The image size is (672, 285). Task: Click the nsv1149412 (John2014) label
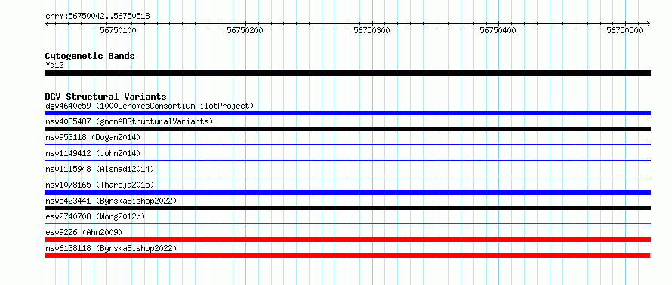93,153
